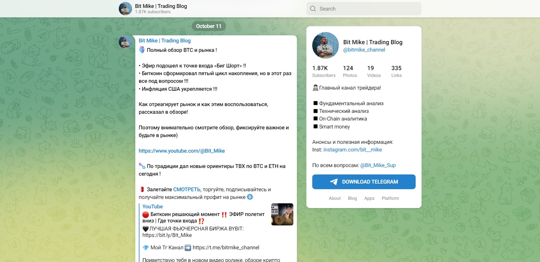Click the October 11 date badge
The width and height of the screenshot is (540, 262).
point(209,26)
